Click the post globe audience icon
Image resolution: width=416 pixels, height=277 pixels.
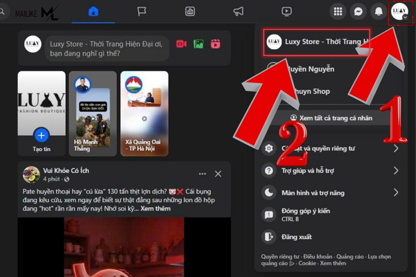(x=67, y=179)
